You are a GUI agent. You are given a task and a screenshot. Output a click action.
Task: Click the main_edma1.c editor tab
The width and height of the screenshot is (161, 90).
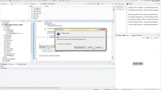coord(39,21)
